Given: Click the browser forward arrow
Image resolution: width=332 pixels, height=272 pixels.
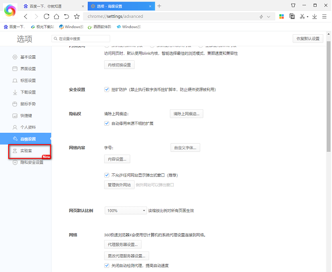Looking at the screenshot, I should 36,16.
